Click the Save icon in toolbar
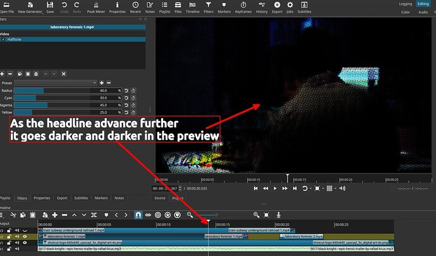Viewport: 436px width, 256px height. pyautogui.click(x=50, y=8)
